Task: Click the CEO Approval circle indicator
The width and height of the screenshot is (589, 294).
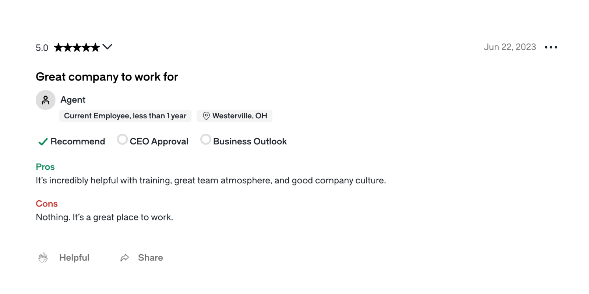Action: tap(122, 140)
